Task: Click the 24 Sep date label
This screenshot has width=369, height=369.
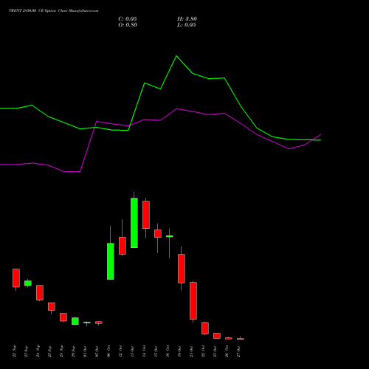Action: (38, 351)
